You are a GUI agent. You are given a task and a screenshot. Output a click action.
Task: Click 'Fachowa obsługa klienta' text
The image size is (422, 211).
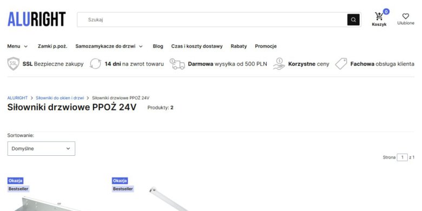pyautogui.click(x=382, y=64)
